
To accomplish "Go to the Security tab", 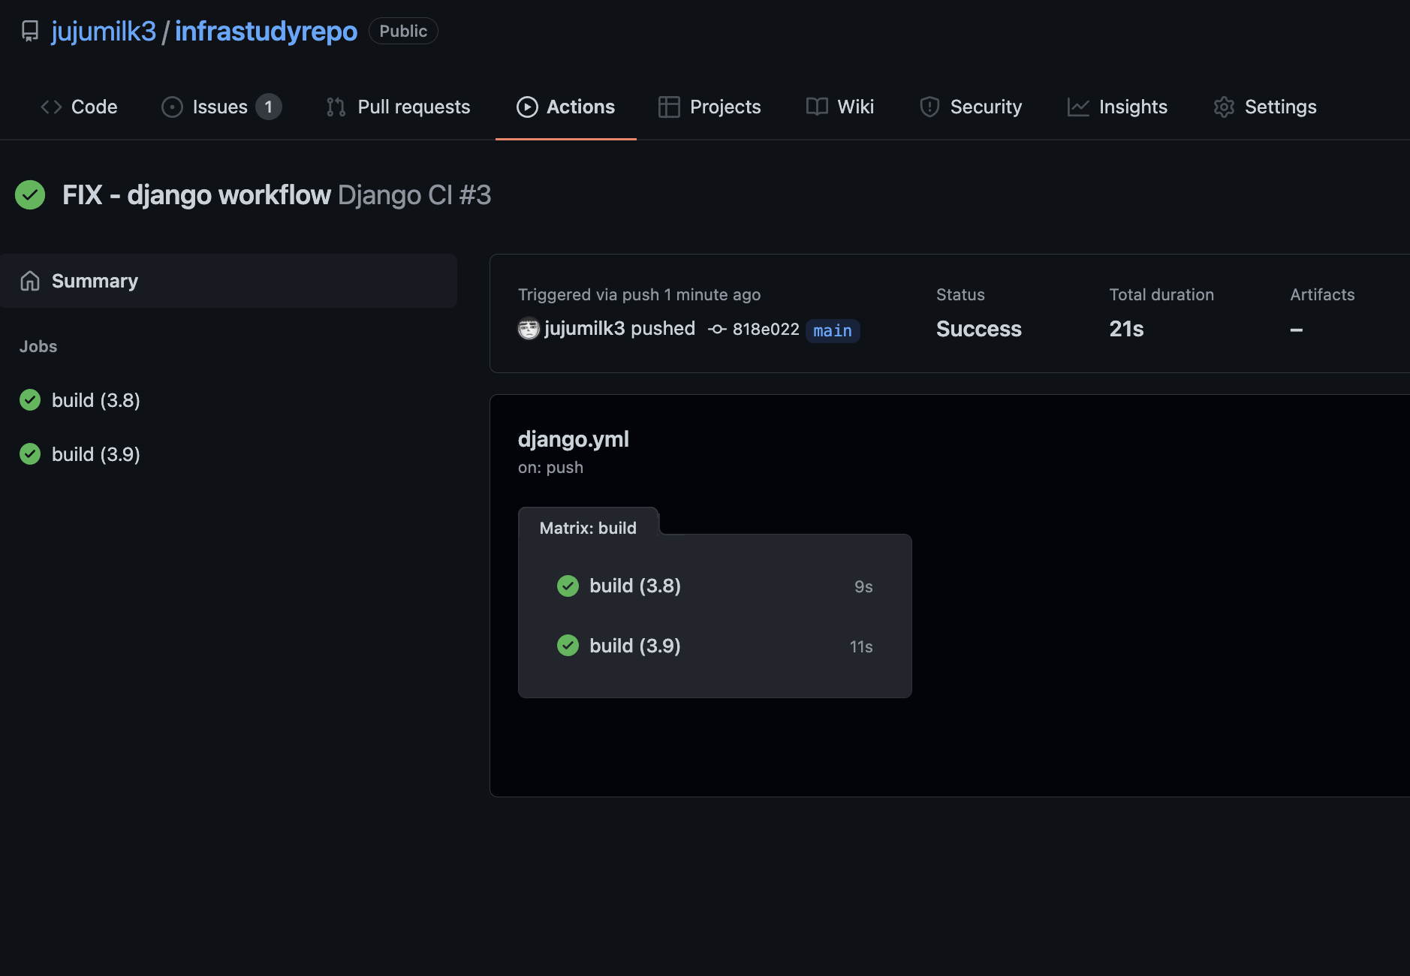I will pos(971,107).
